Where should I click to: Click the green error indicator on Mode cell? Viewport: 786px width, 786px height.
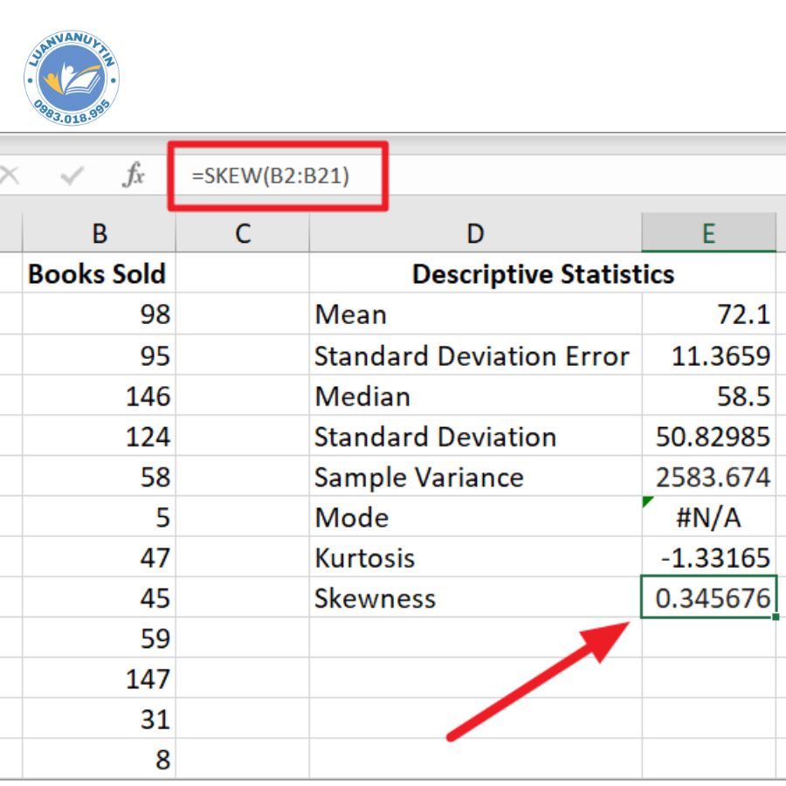[647, 501]
